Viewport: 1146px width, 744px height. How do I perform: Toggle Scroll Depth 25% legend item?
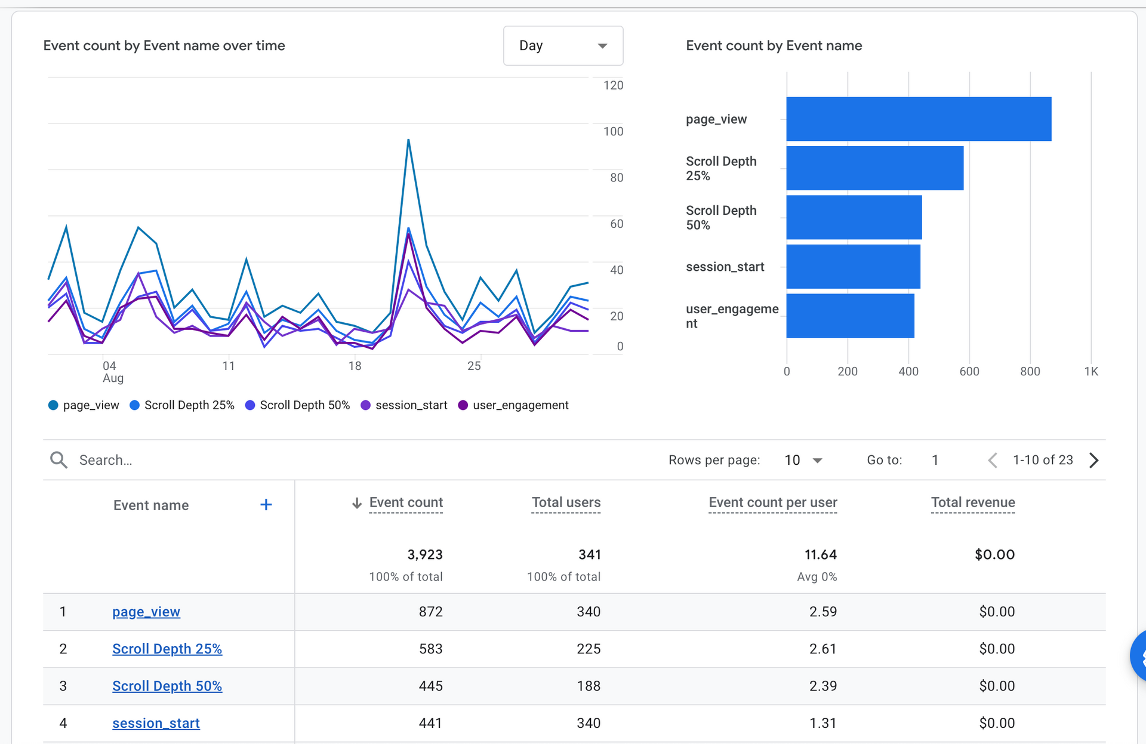(x=182, y=405)
